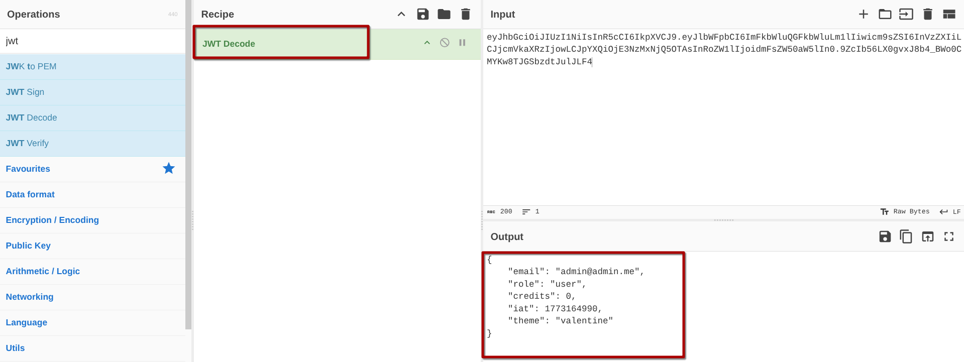Clear the recipe with trash icon
This screenshot has width=964, height=362.
466,14
